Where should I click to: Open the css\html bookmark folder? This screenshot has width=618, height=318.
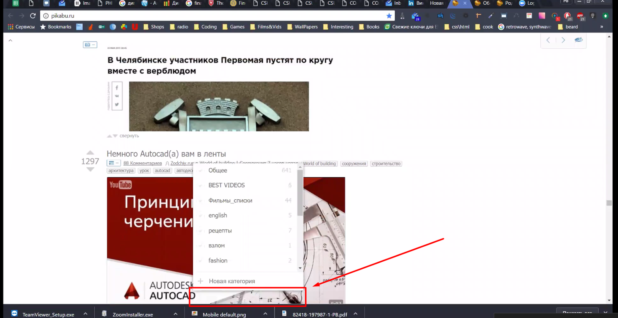(457, 27)
